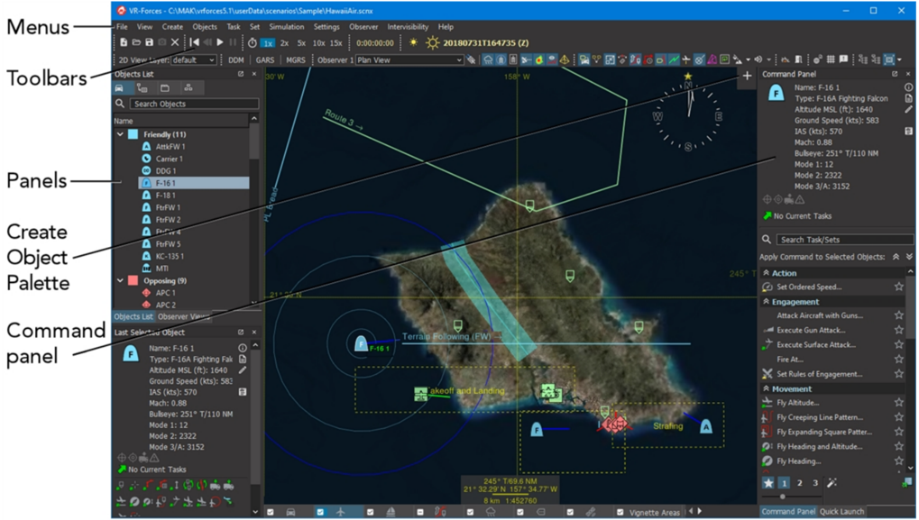Viewport: 919px width, 520px height.
Task: Toggle the green trend line icon
Action: pyautogui.click(x=674, y=59)
